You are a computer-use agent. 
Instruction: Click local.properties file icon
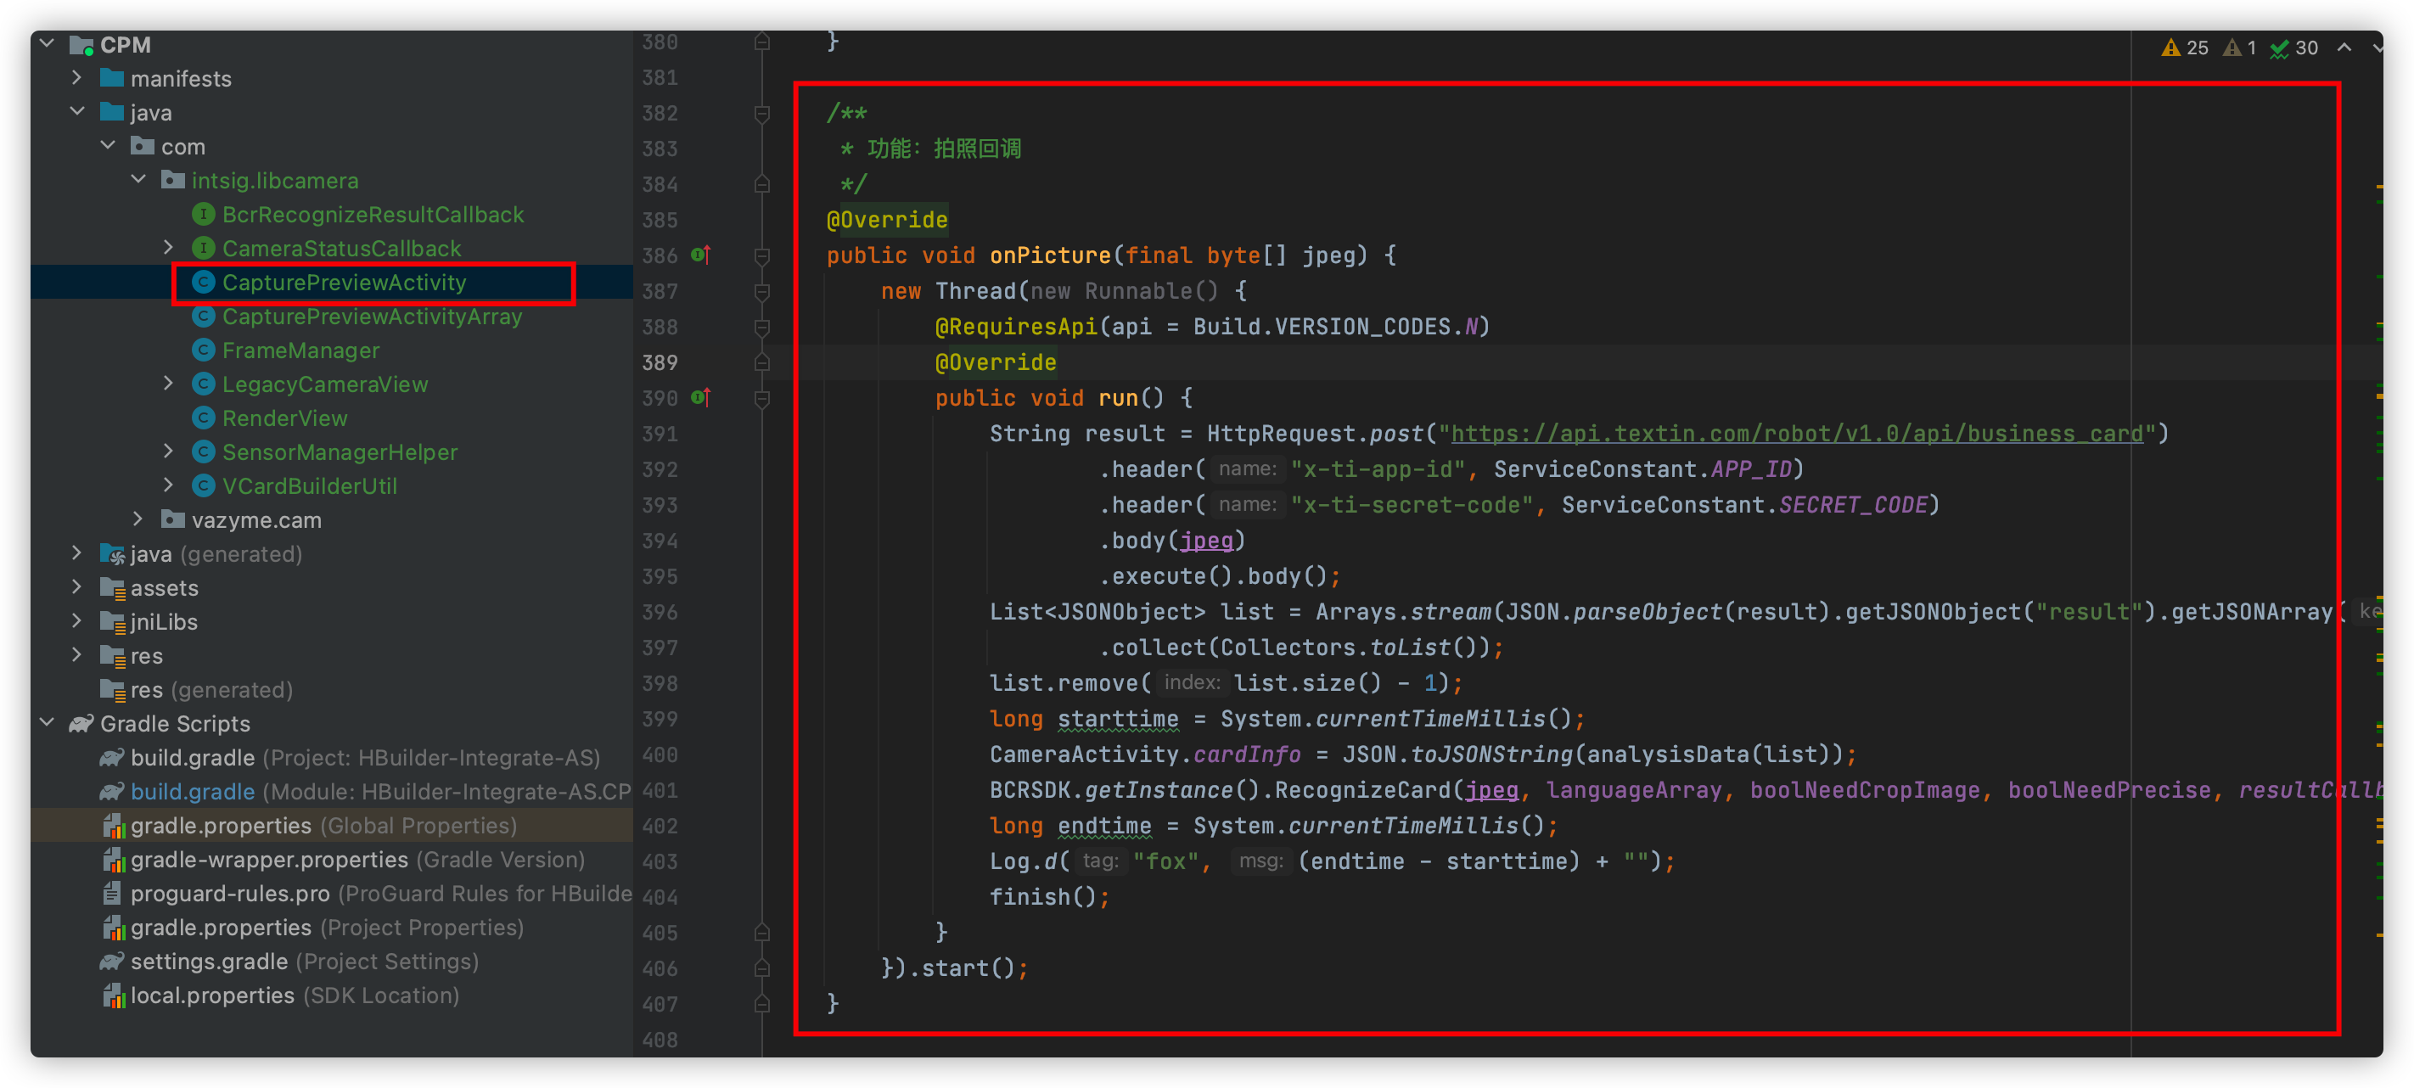point(114,995)
